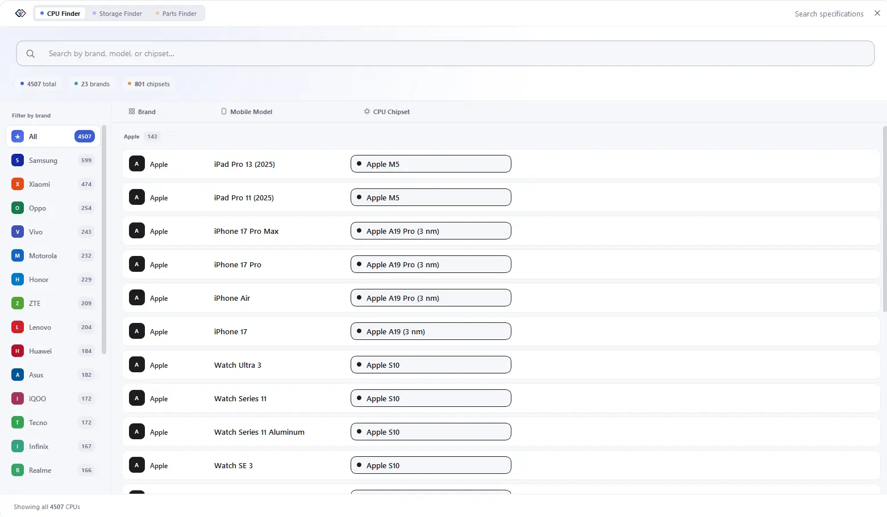Click the brand list sidebar scrollbar
The width and height of the screenshot is (887, 517).
[104, 239]
